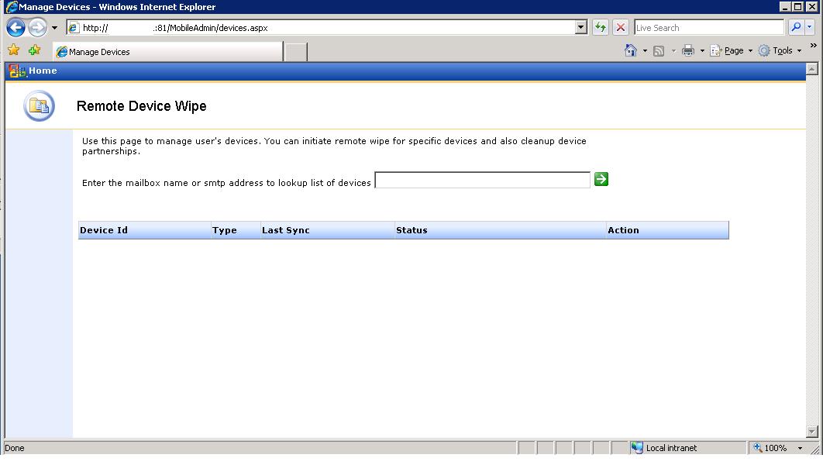Click the page scrollbar up arrow
823x465 pixels.
pyautogui.click(x=811, y=69)
